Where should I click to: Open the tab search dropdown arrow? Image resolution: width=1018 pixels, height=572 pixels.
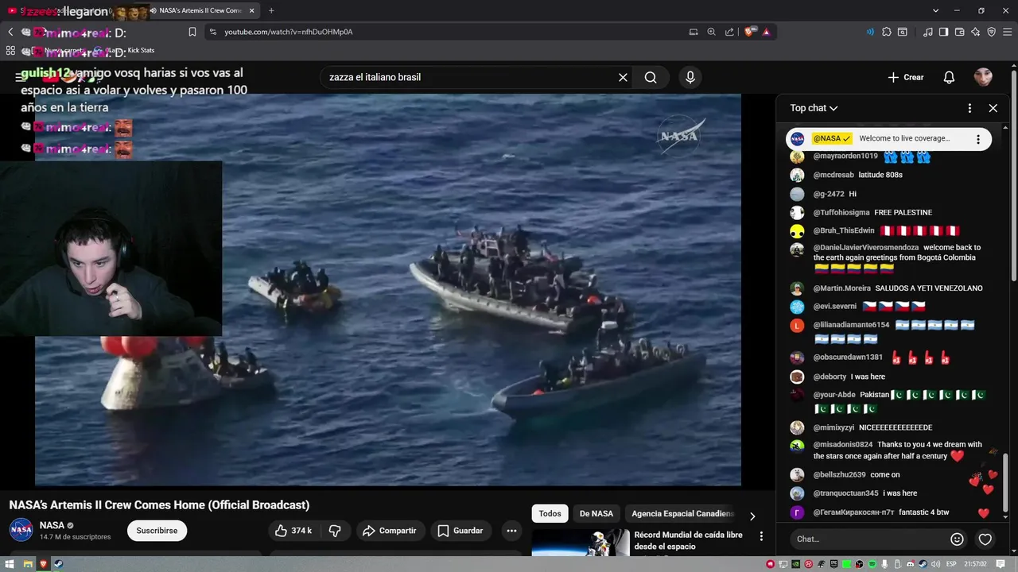pos(935,10)
